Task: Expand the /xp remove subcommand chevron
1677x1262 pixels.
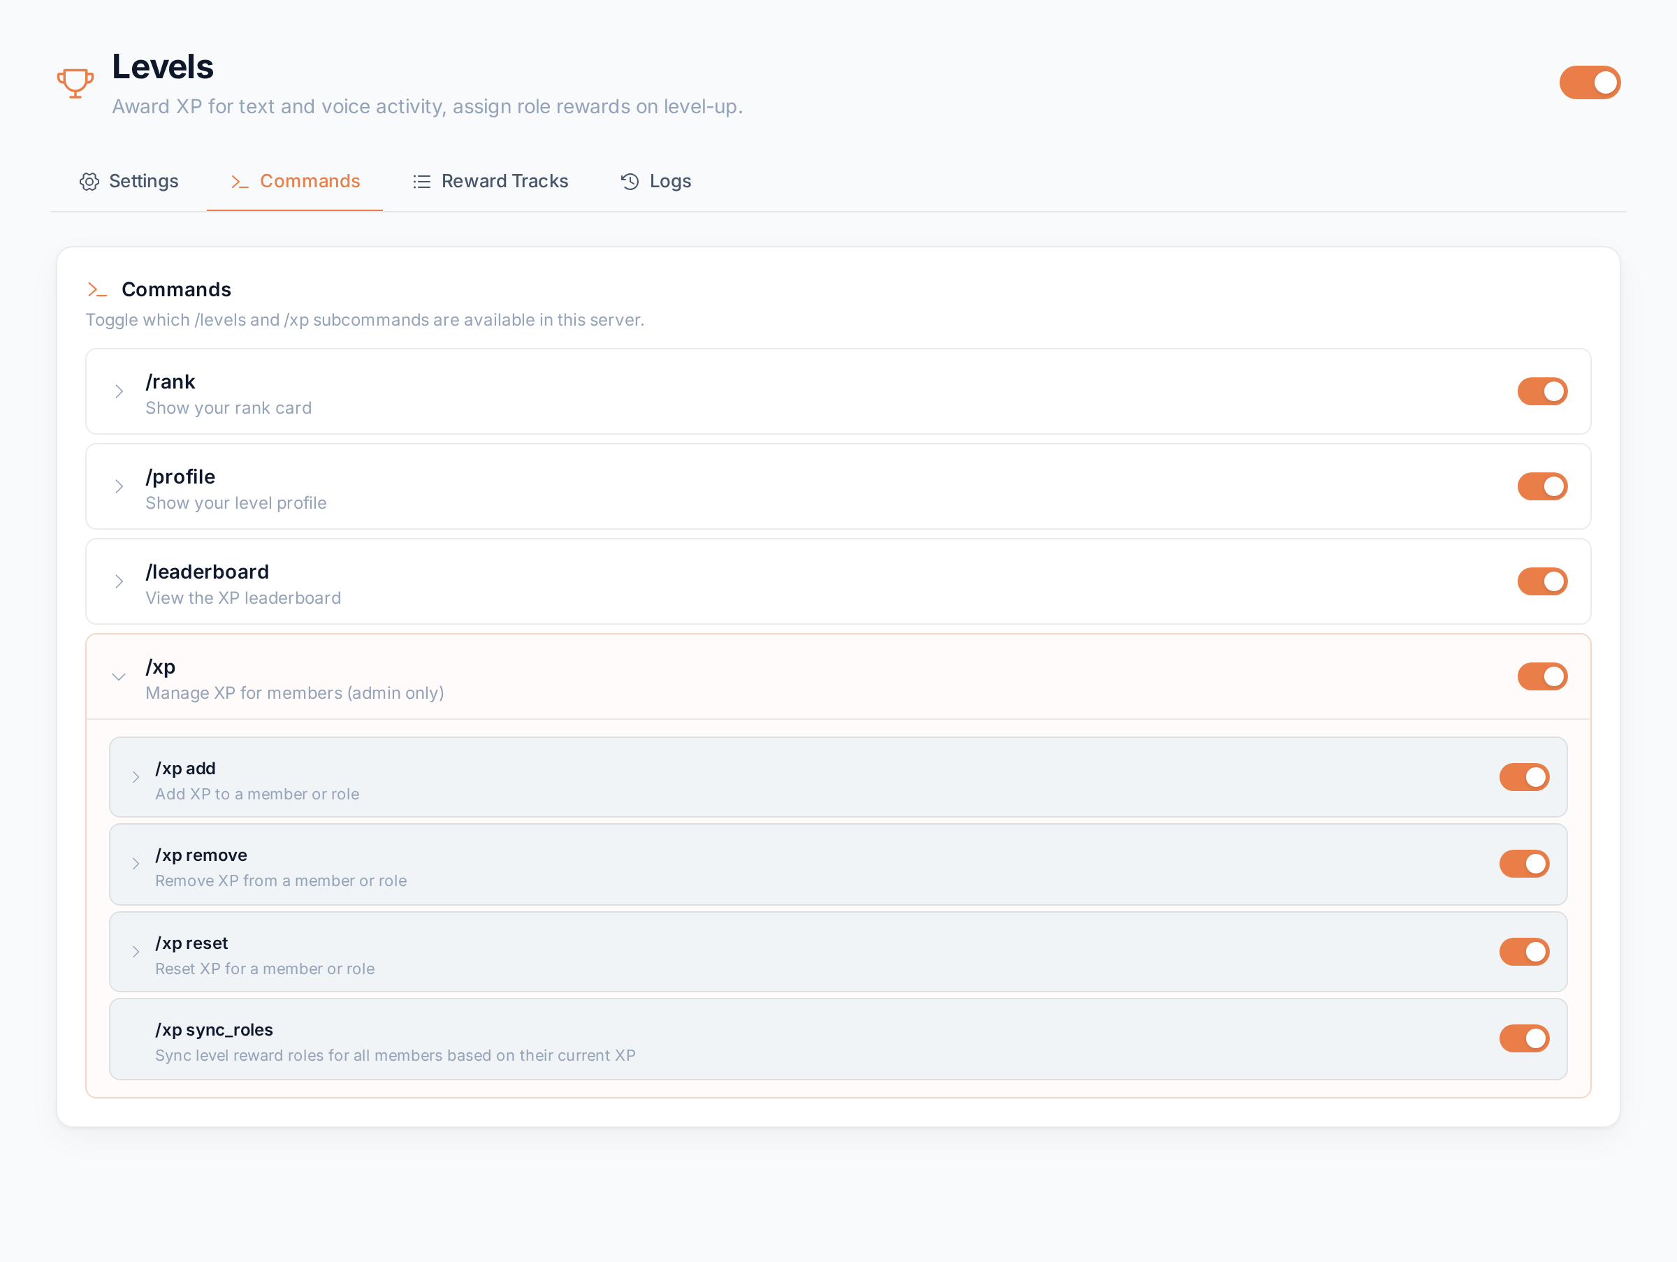Action: [x=136, y=863]
